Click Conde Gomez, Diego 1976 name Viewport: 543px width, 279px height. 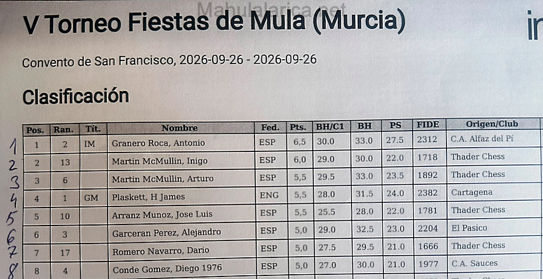(x=167, y=268)
